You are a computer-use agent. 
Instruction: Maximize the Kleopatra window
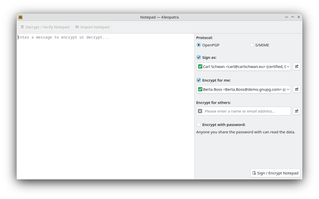(x=293, y=17)
